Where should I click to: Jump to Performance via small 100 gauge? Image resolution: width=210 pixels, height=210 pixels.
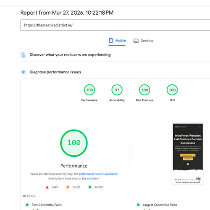click(89, 90)
